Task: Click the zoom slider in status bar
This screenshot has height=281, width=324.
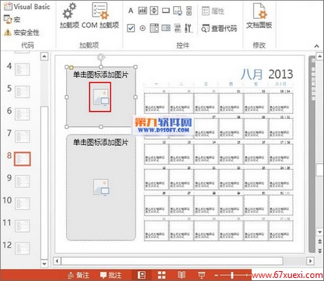Action: tap(232, 275)
